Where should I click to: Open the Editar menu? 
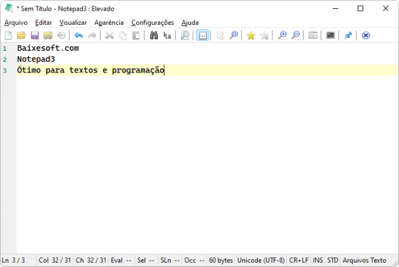click(x=43, y=23)
